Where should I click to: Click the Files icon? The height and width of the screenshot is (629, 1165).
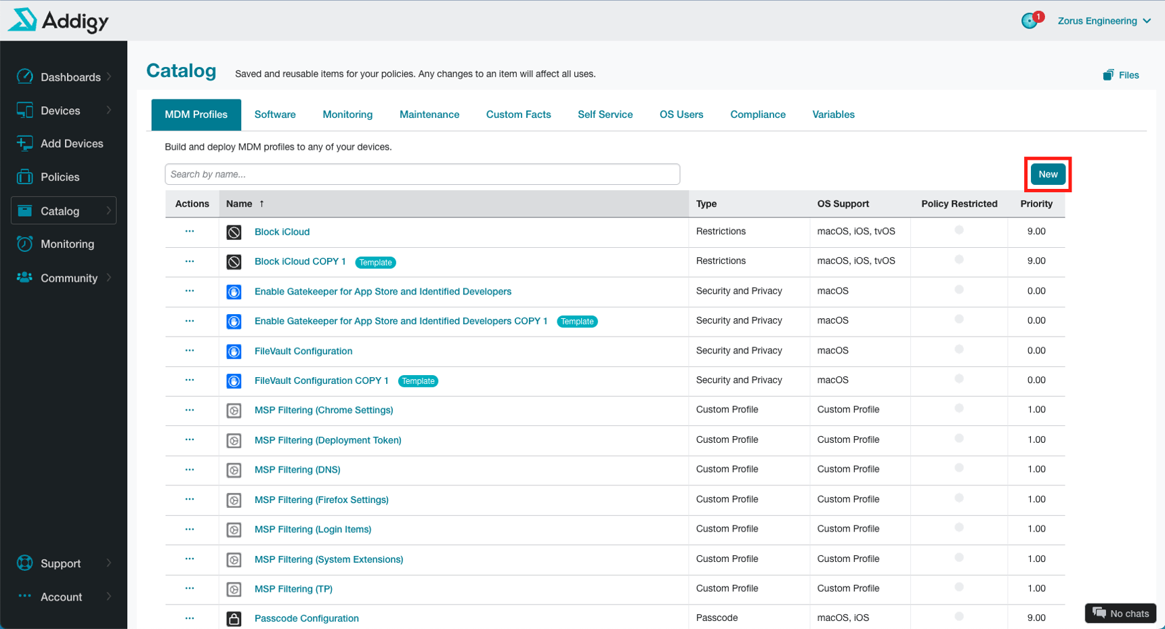click(x=1109, y=74)
